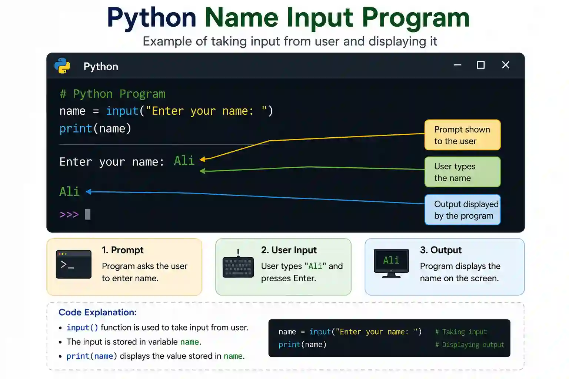The image size is (569, 379).
Task: Click the "Python" window title text
Action: (x=101, y=67)
